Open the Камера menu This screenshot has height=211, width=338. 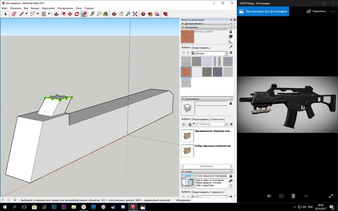35,8
